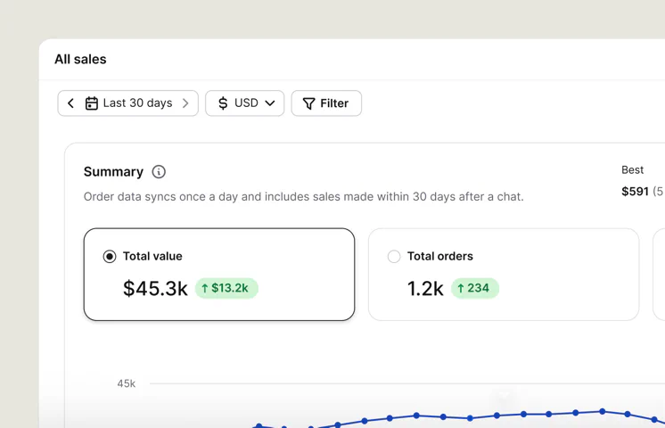Open the Last 30 days date selector
665x428 pixels.
tap(128, 103)
